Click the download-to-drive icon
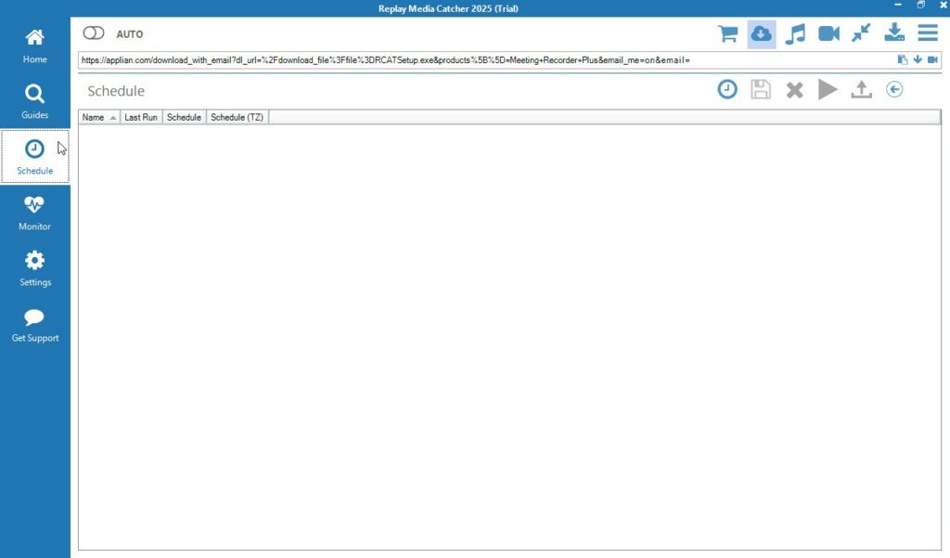 (894, 32)
